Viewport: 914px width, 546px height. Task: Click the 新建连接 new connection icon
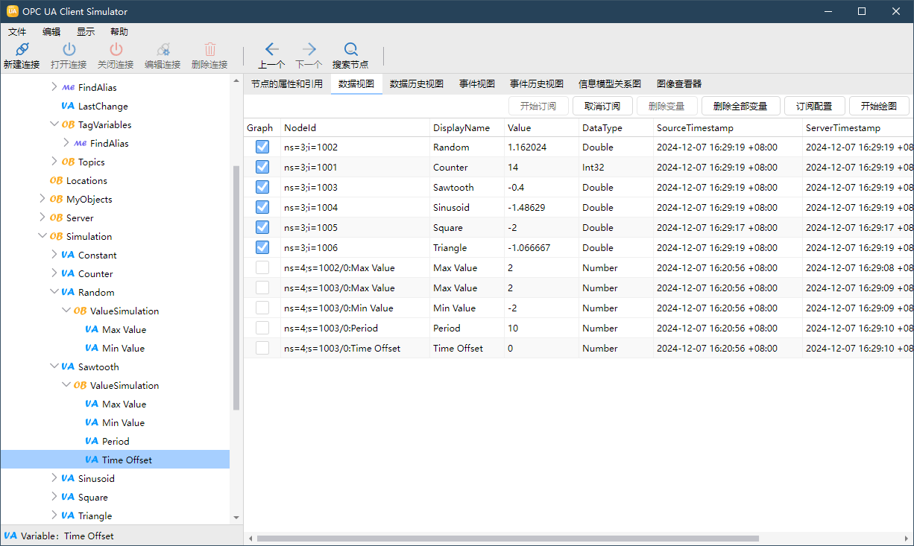coord(21,50)
